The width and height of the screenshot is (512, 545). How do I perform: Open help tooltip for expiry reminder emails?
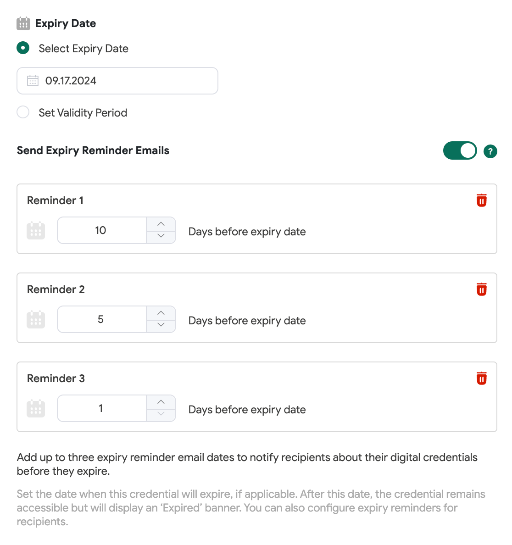(x=490, y=151)
